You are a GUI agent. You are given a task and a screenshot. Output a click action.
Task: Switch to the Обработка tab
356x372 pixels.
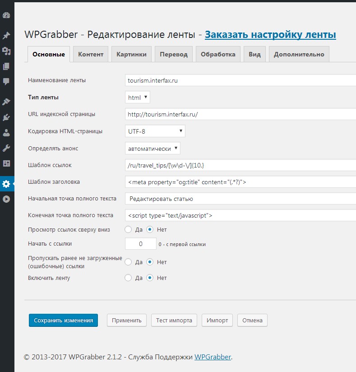(218, 54)
